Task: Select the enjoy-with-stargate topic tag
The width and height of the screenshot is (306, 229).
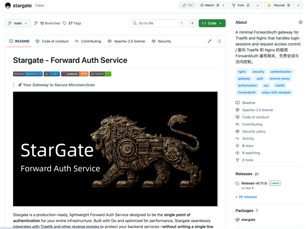Action: (x=276, y=92)
